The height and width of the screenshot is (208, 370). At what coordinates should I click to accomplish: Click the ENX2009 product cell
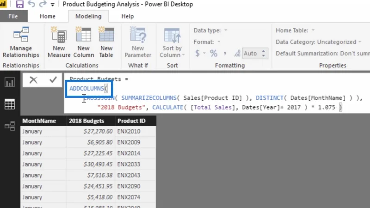point(136,142)
